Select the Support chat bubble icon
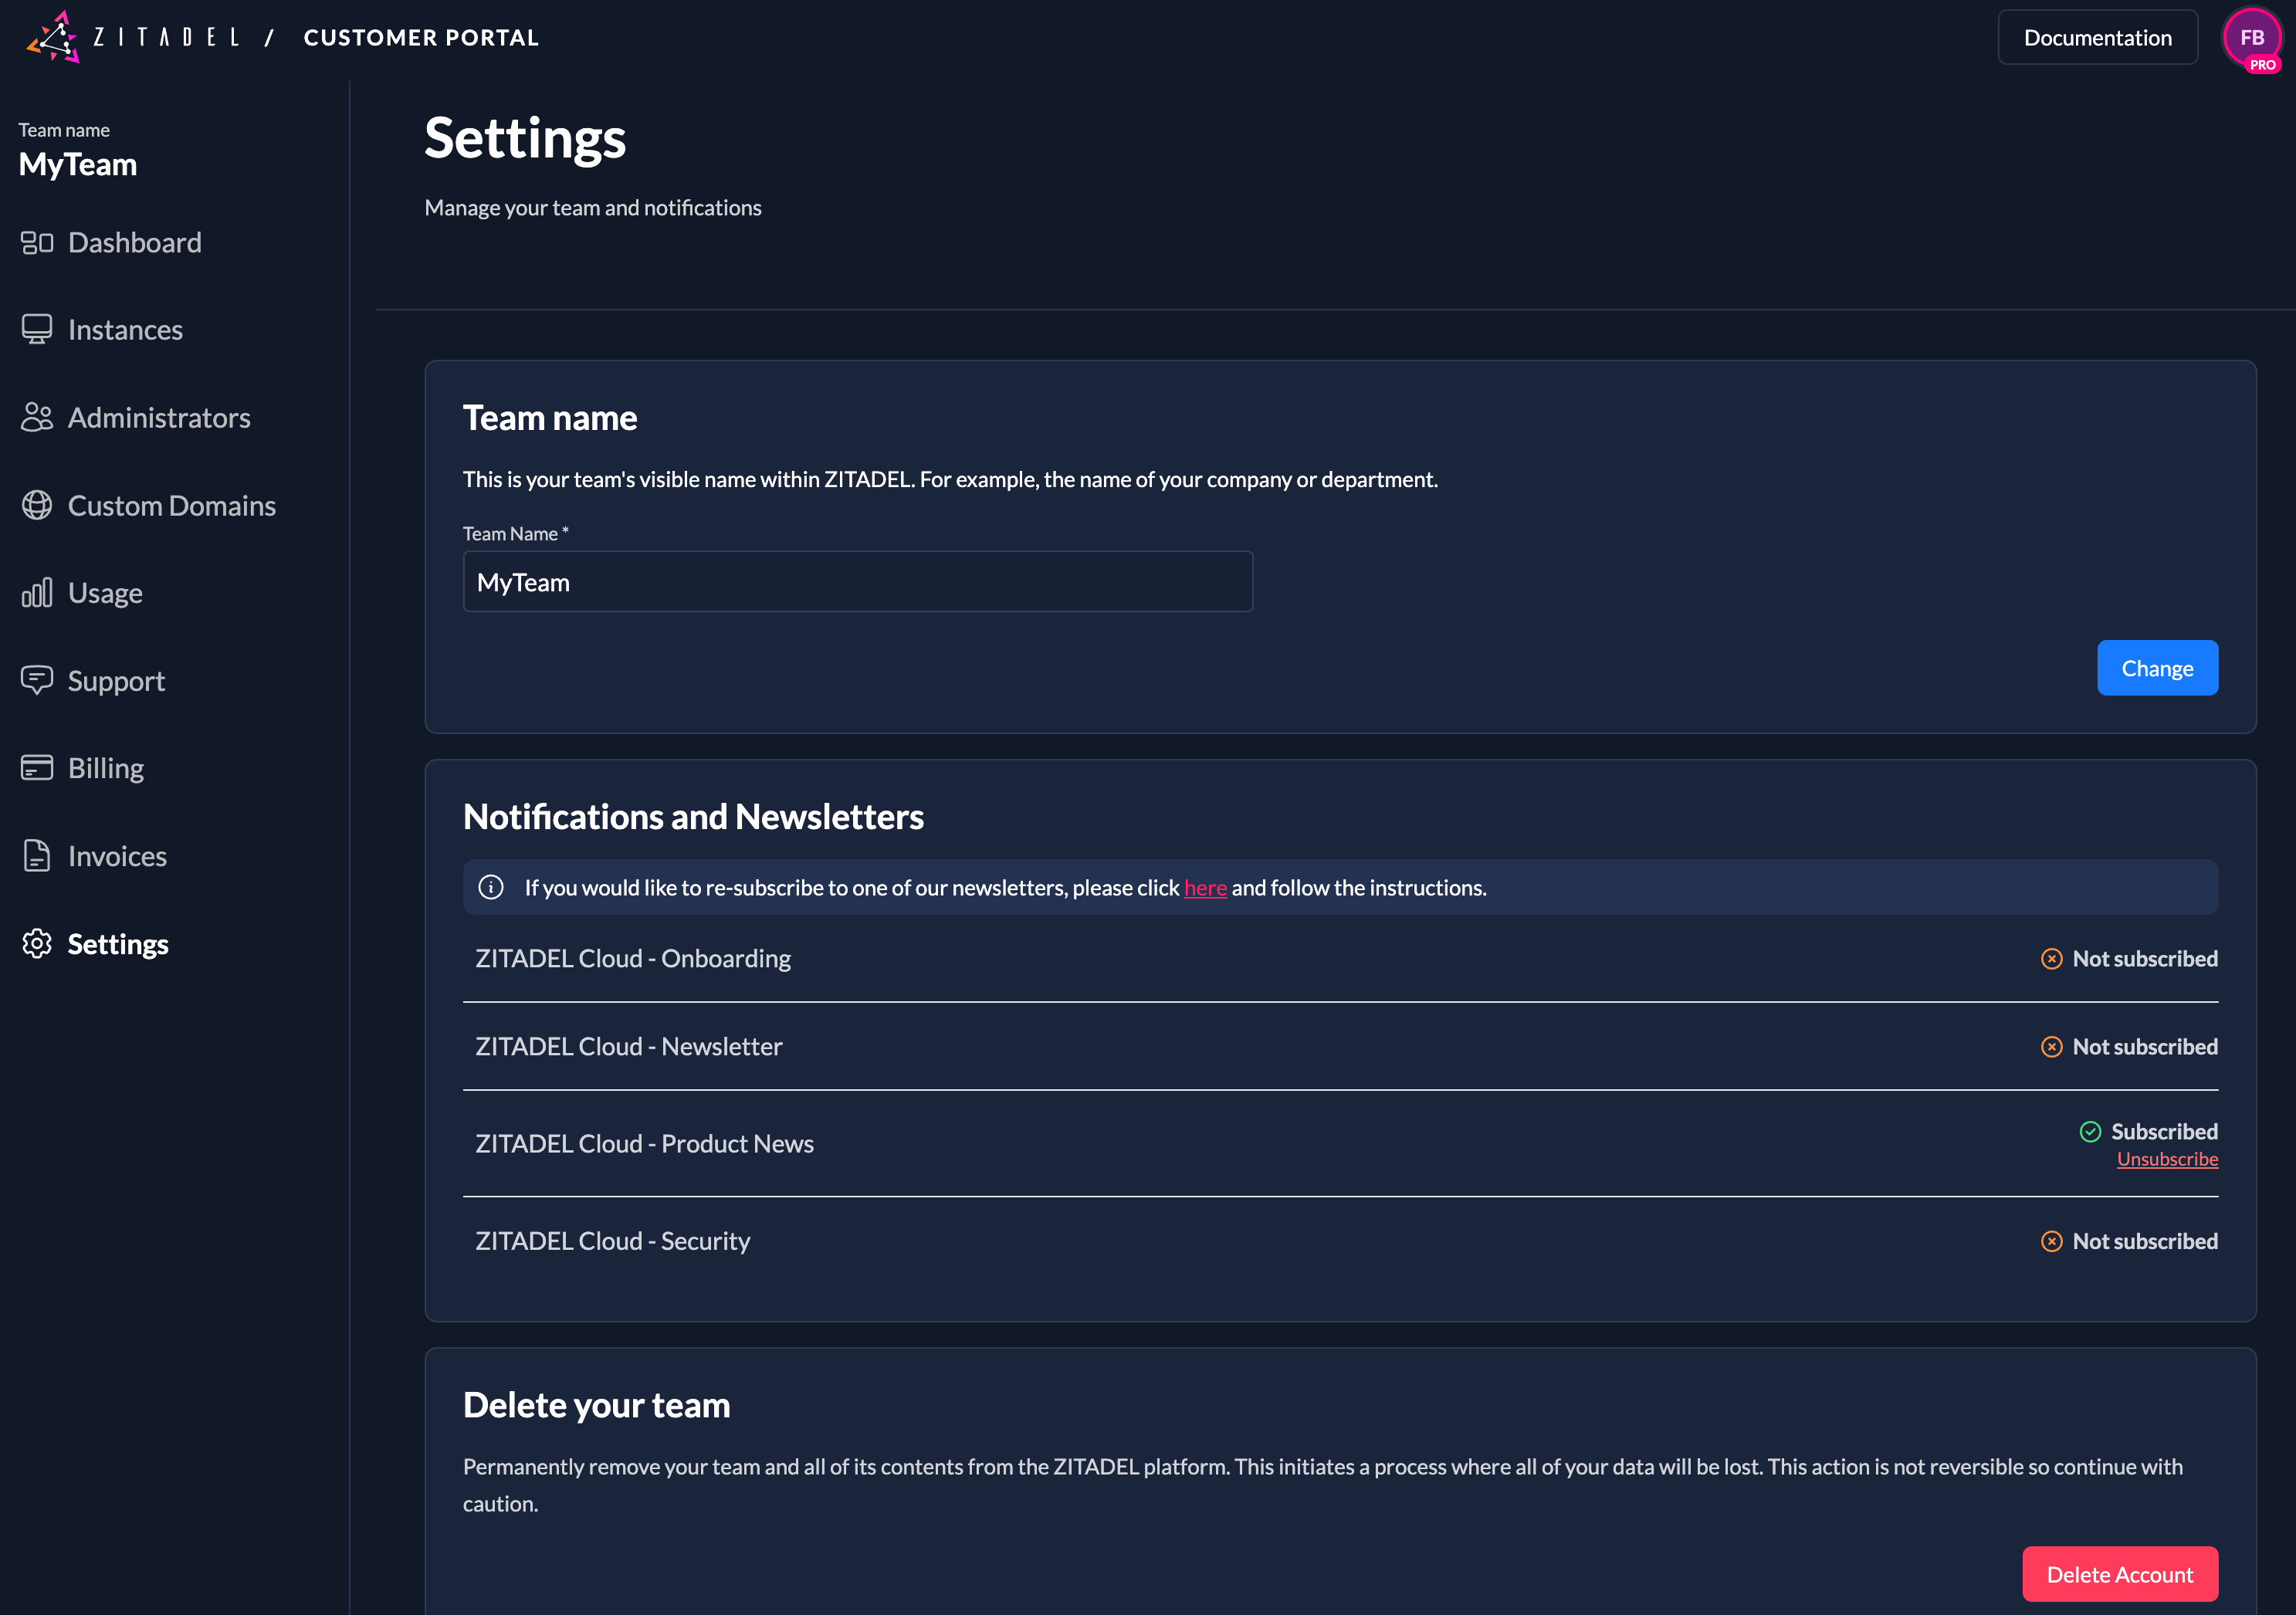 37,680
